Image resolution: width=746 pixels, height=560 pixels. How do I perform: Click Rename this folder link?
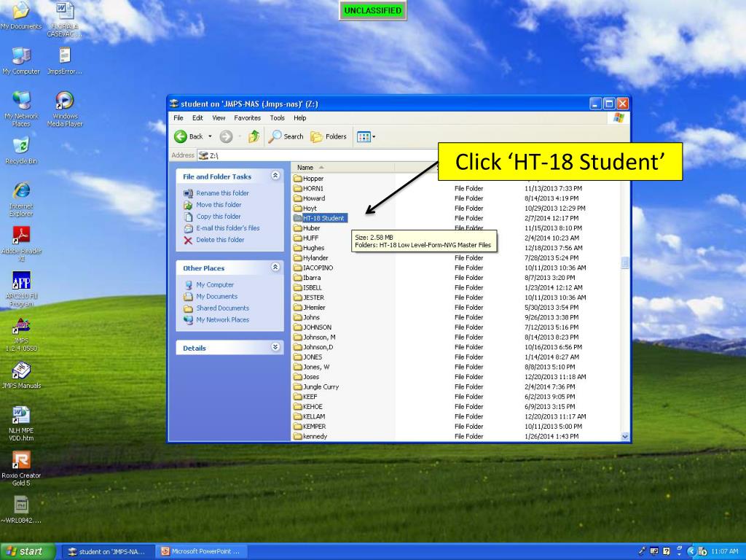(223, 192)
